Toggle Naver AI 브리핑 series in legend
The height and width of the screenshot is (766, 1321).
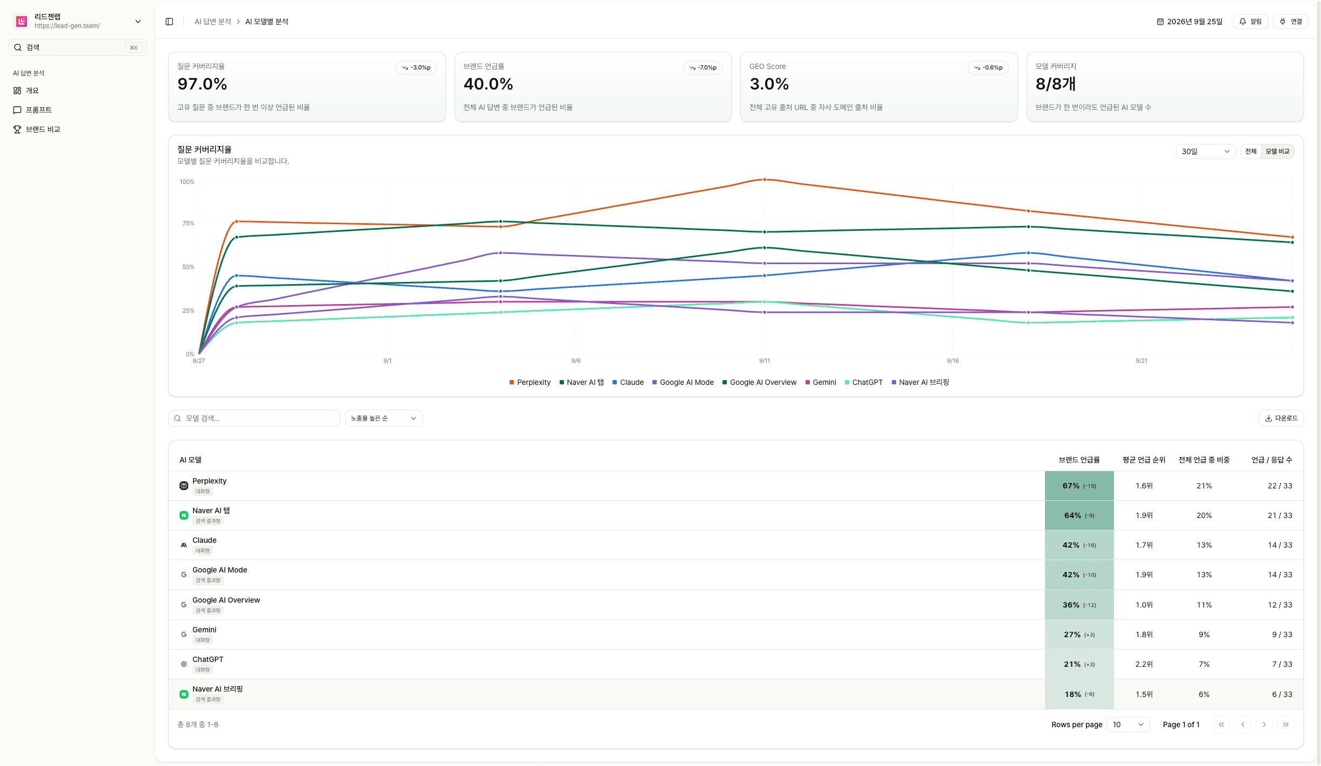[920, 382]
